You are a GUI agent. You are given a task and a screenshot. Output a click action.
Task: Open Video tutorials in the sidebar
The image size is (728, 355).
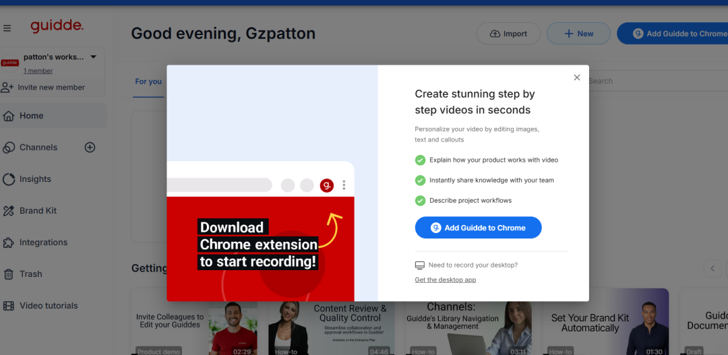[49, 305]
